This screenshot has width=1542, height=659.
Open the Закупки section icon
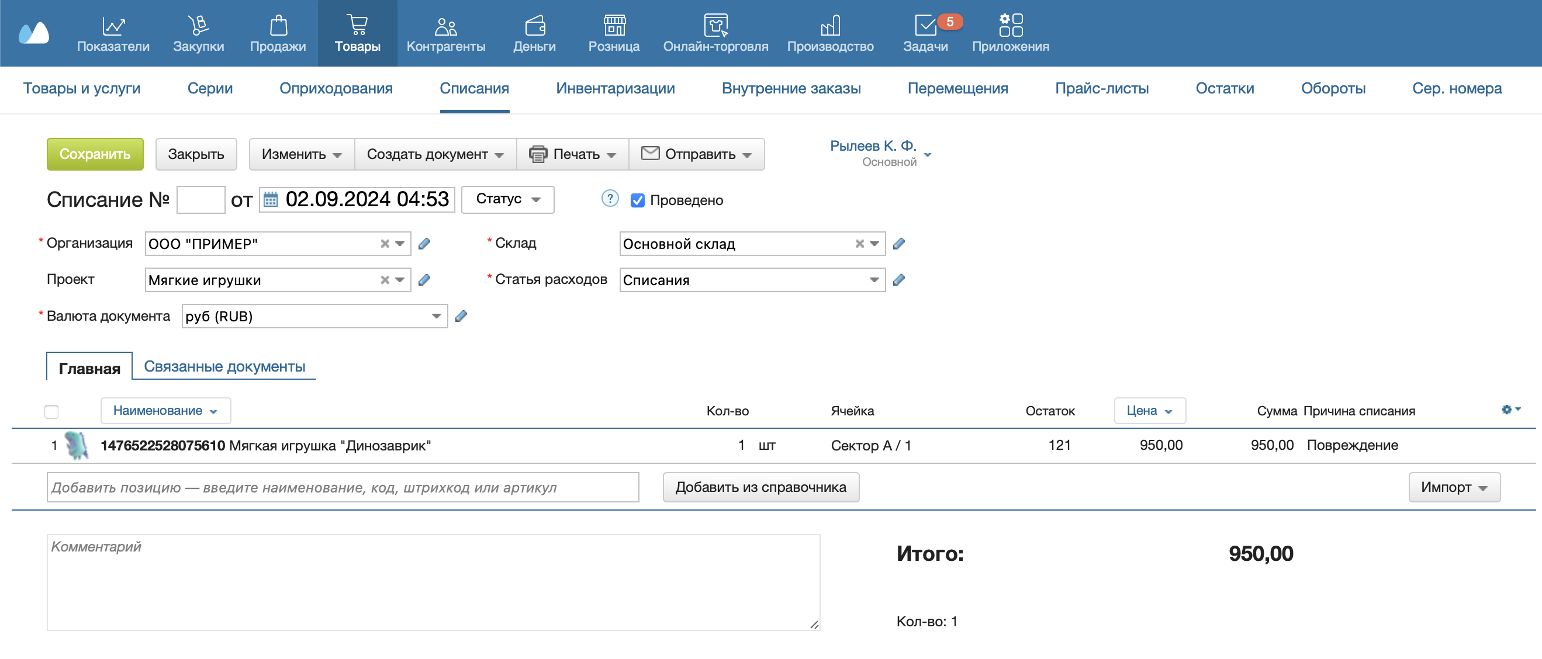pos(198,26)
